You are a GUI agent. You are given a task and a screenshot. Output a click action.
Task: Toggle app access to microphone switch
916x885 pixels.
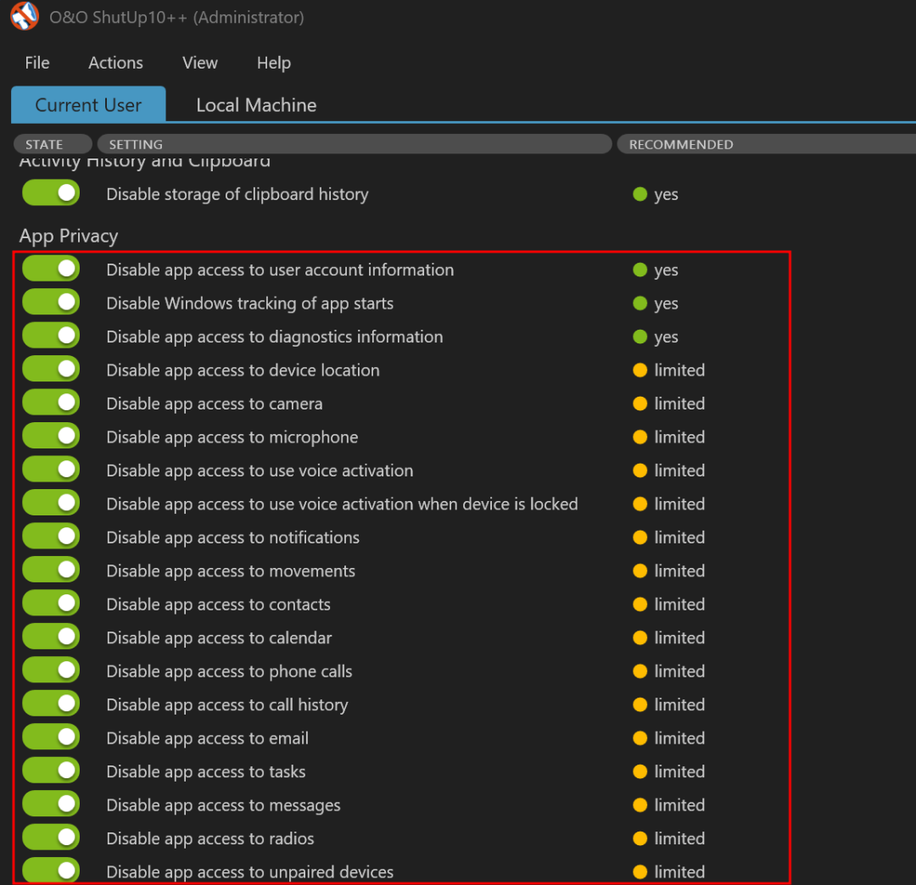(x=51, y=436)
